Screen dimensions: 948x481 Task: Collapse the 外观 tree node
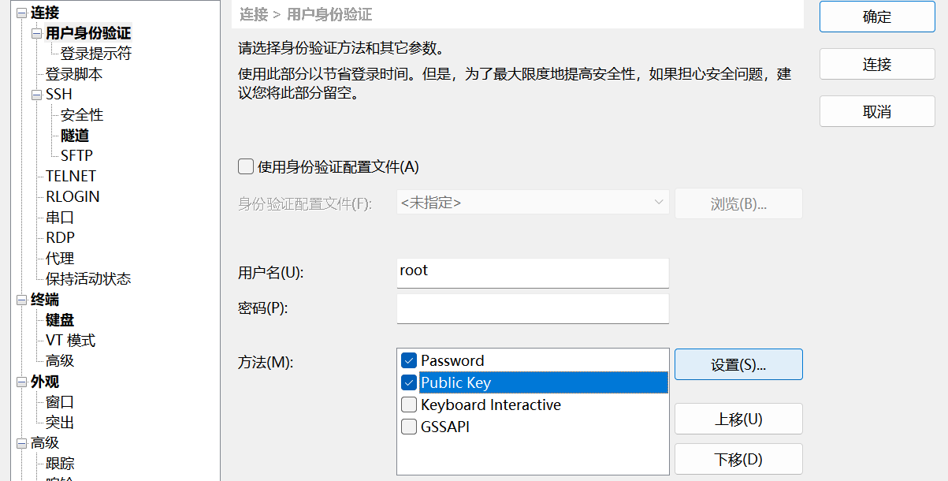point(21,382)
